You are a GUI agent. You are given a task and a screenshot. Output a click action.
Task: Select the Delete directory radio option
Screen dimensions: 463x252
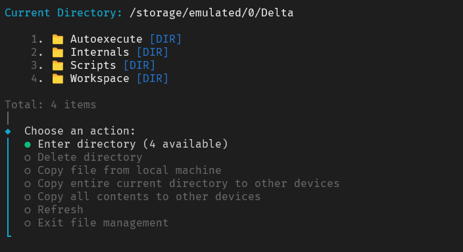coord(28,157)
